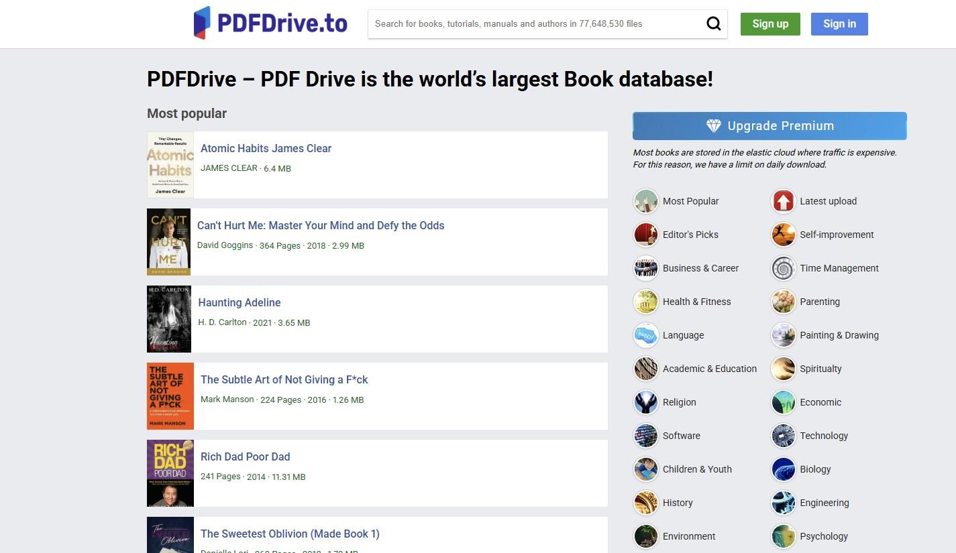The width and height of the screenshot is (956, 553).
Task: Open The Sweetest Oblivion title link
Action: (290, 534)
